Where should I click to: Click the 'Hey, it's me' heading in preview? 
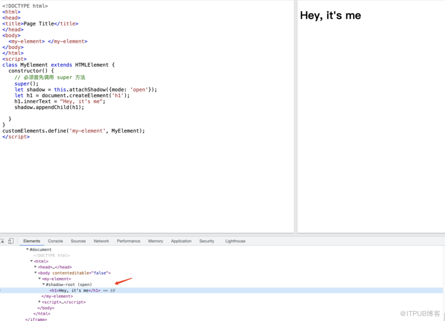click(330, 16)
